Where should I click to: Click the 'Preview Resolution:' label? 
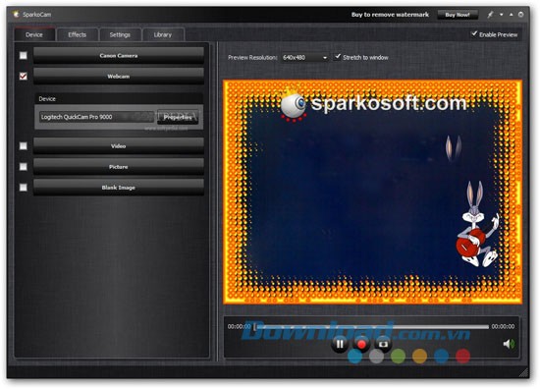[252, 58]
